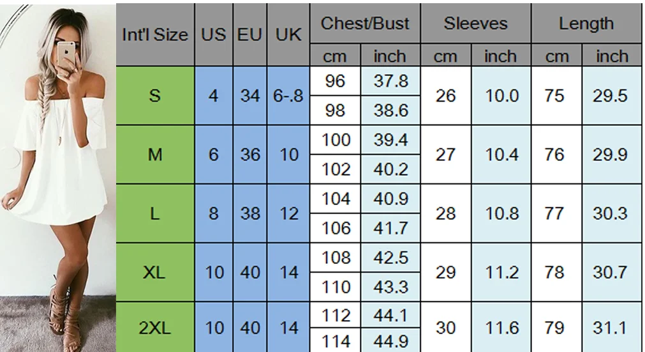Click the US column header
Image resolution: width=645 pixels, height=352 pixels.
tap(214, 34)
